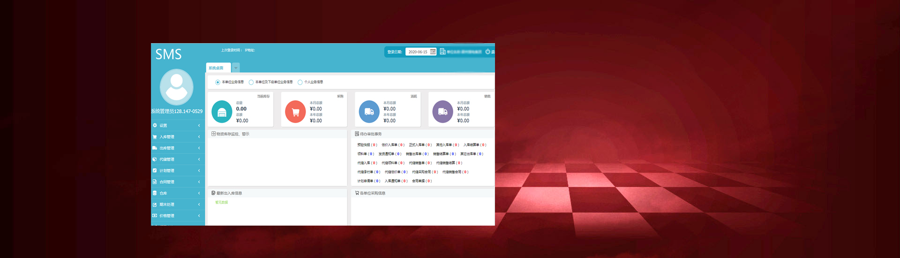Select 本单位及下级单位业务信息 radio button
900x258 pixels.
tap(251, 82)
